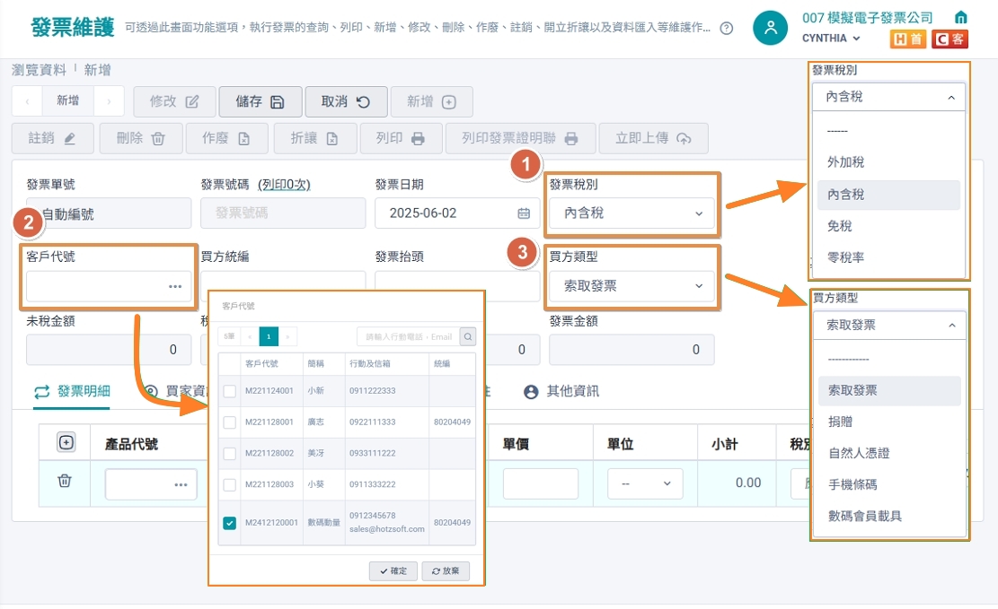Click the 單價 input field
The width and height of the screenshot is (998, 609).
pos(541,483)
